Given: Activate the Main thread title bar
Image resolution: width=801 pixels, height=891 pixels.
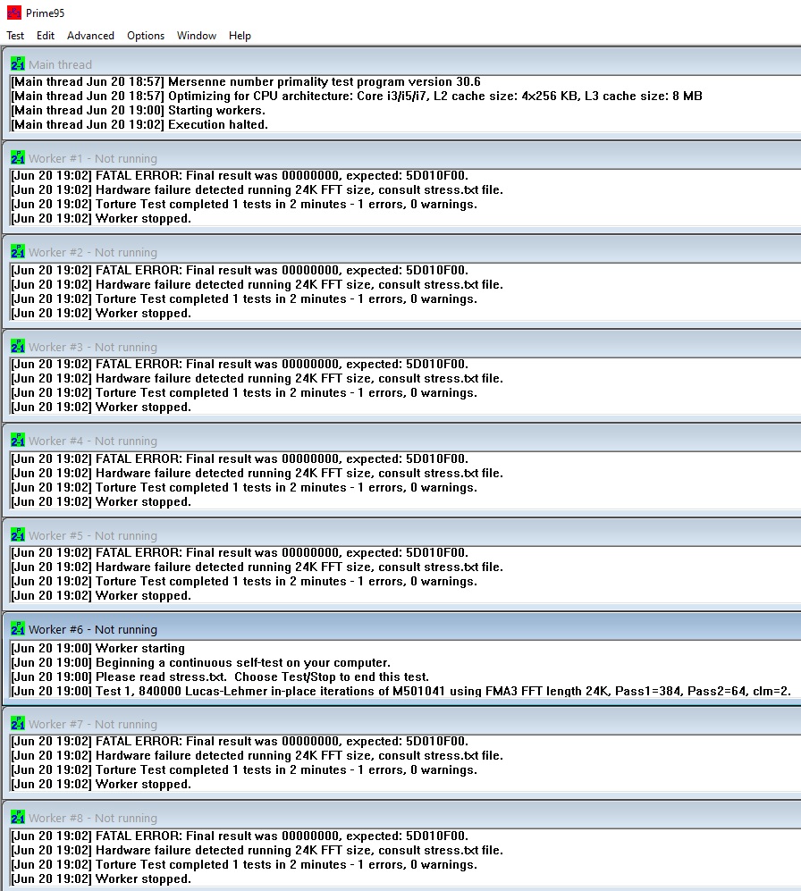Looking at the screenshot, I should 60,64.
